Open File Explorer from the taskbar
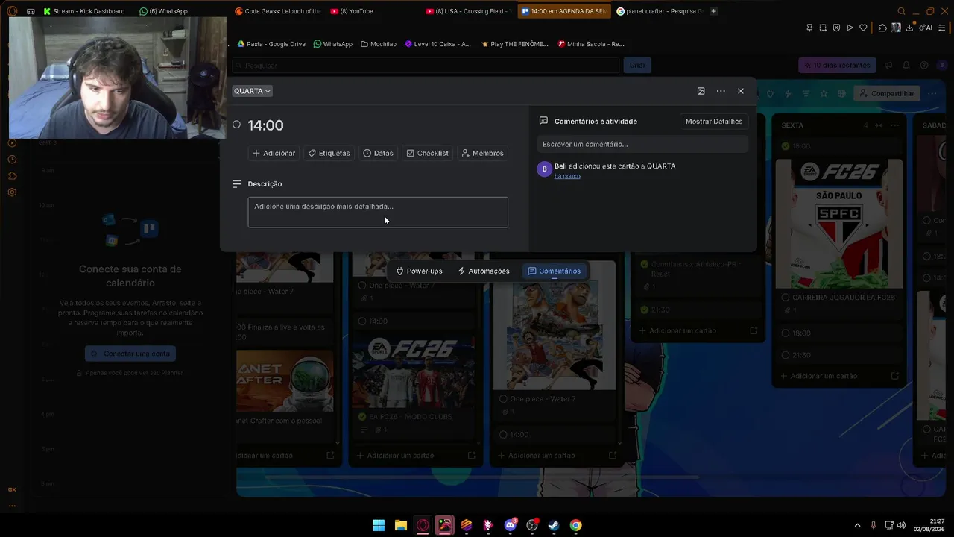Viewport: 954px width, 537px height. tap(401, 525)
